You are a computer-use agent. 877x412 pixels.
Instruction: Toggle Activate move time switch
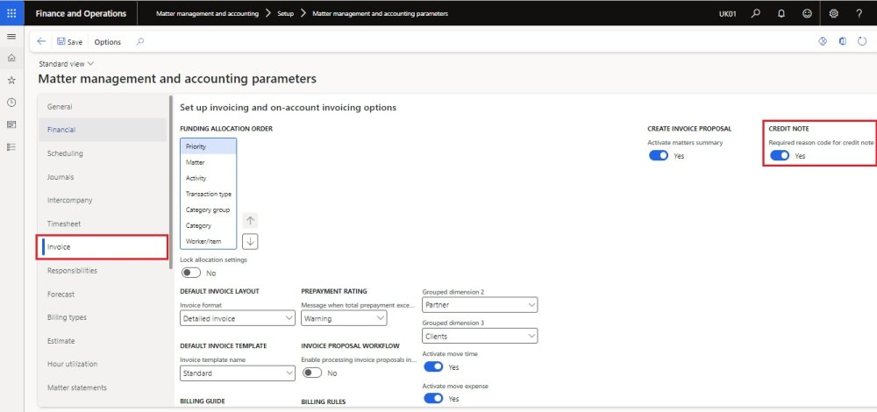pyautogui.click(x=433, y=367)
